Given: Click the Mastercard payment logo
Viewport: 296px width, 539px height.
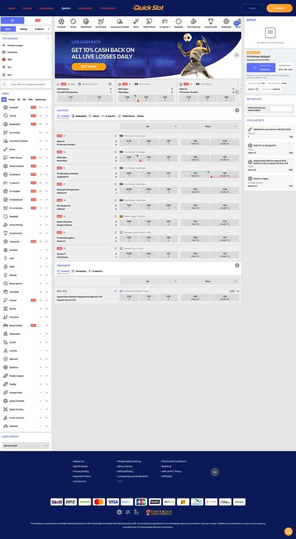Looking at the screenshot, I should [x=99, y=502].
